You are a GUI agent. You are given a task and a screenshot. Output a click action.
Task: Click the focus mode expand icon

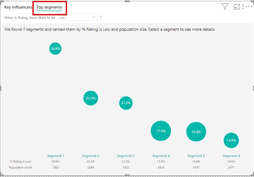point(237,6)
